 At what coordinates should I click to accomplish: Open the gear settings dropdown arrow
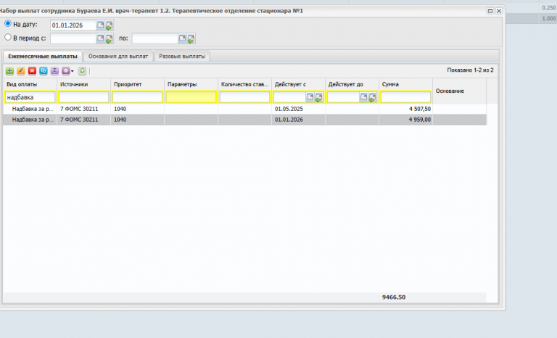click(x=73, y=71)
